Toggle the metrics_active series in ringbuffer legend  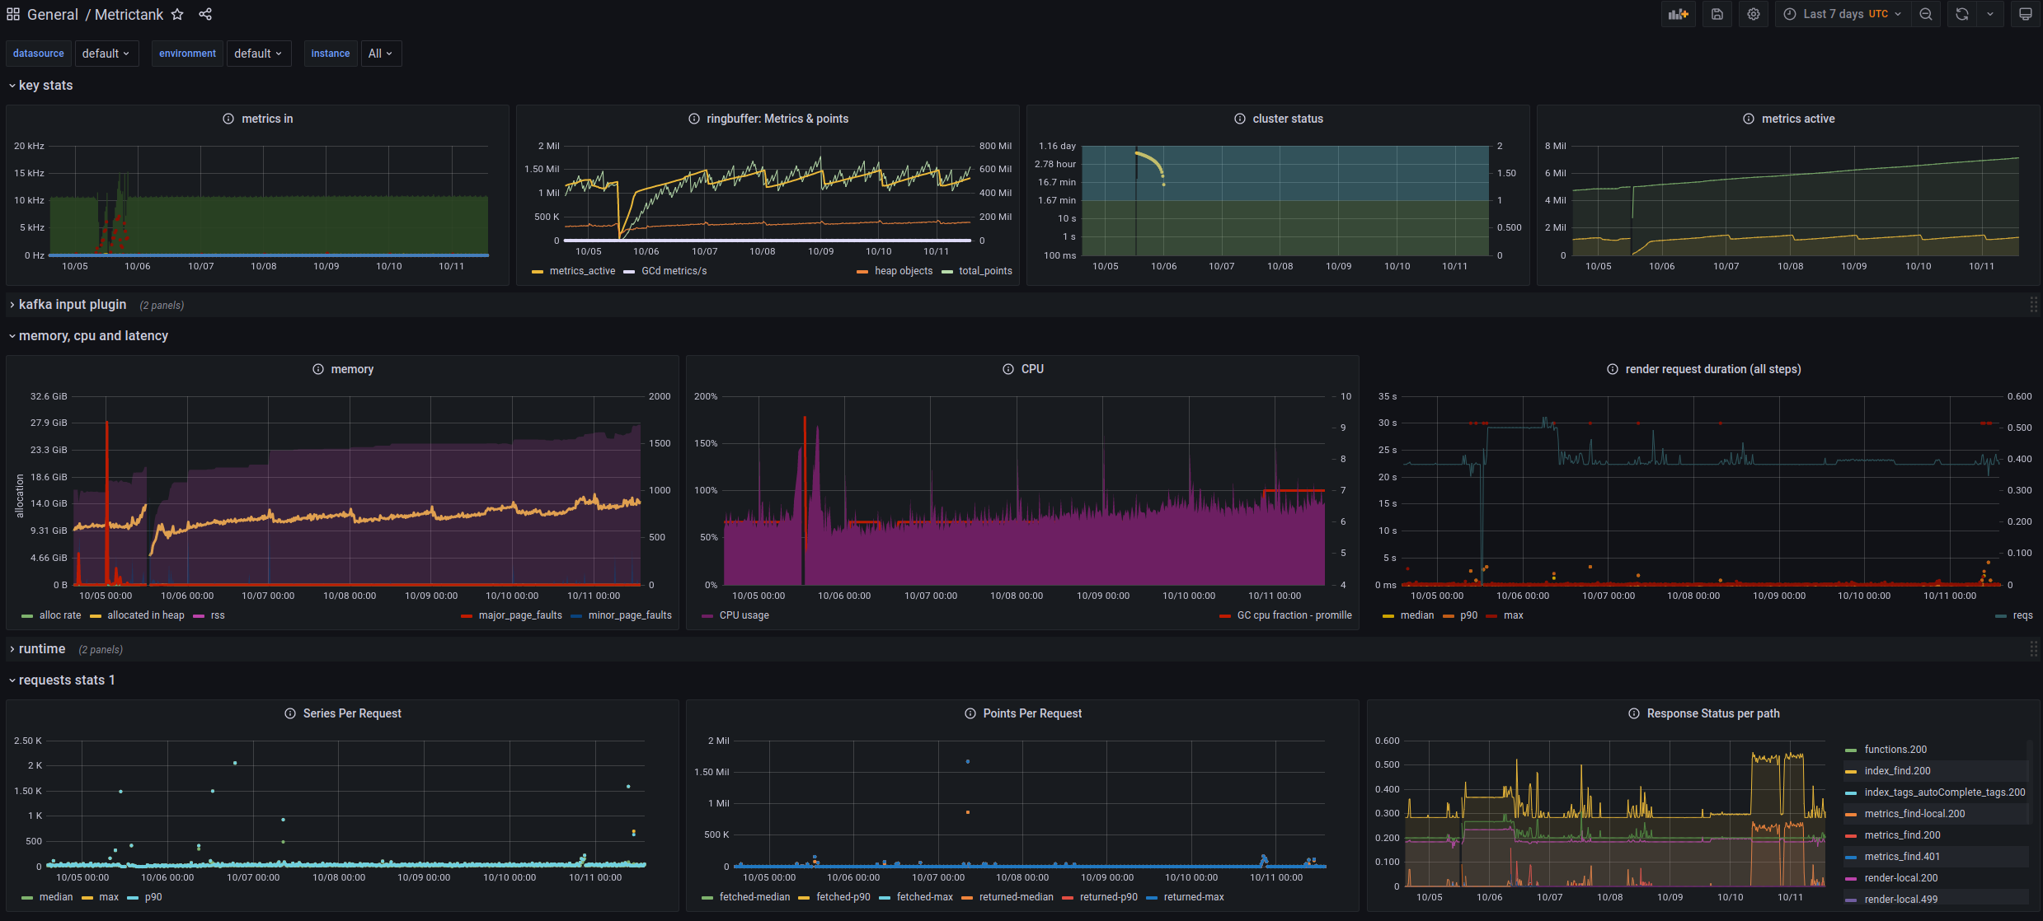tap(581, 270)
